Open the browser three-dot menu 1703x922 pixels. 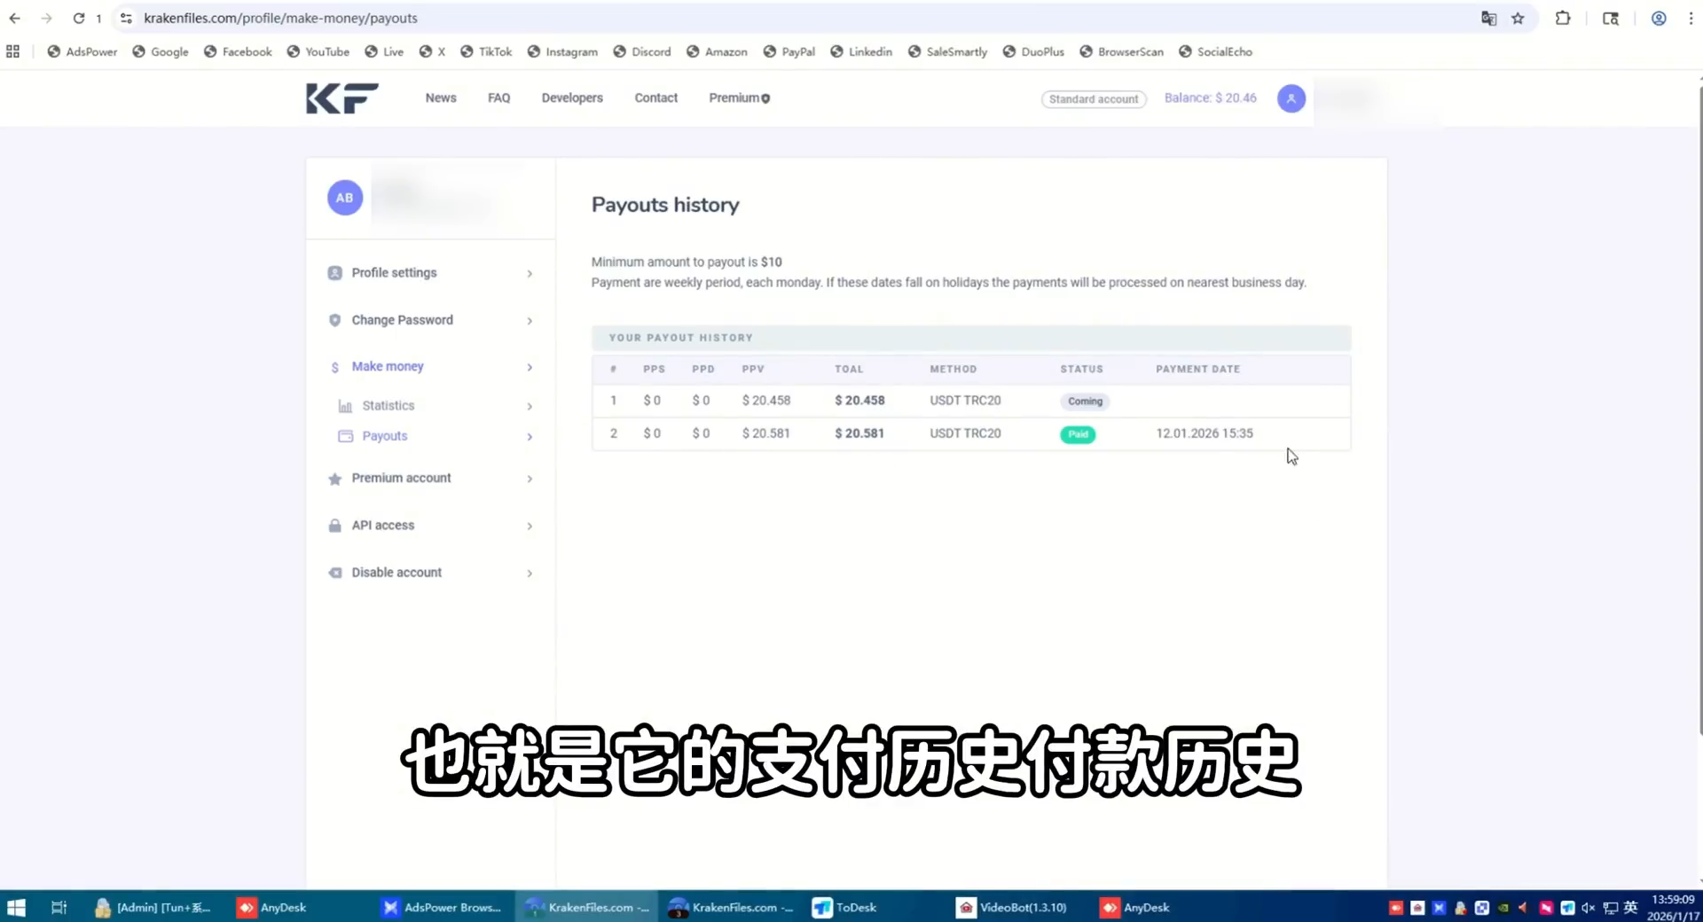click(1691, 18)
